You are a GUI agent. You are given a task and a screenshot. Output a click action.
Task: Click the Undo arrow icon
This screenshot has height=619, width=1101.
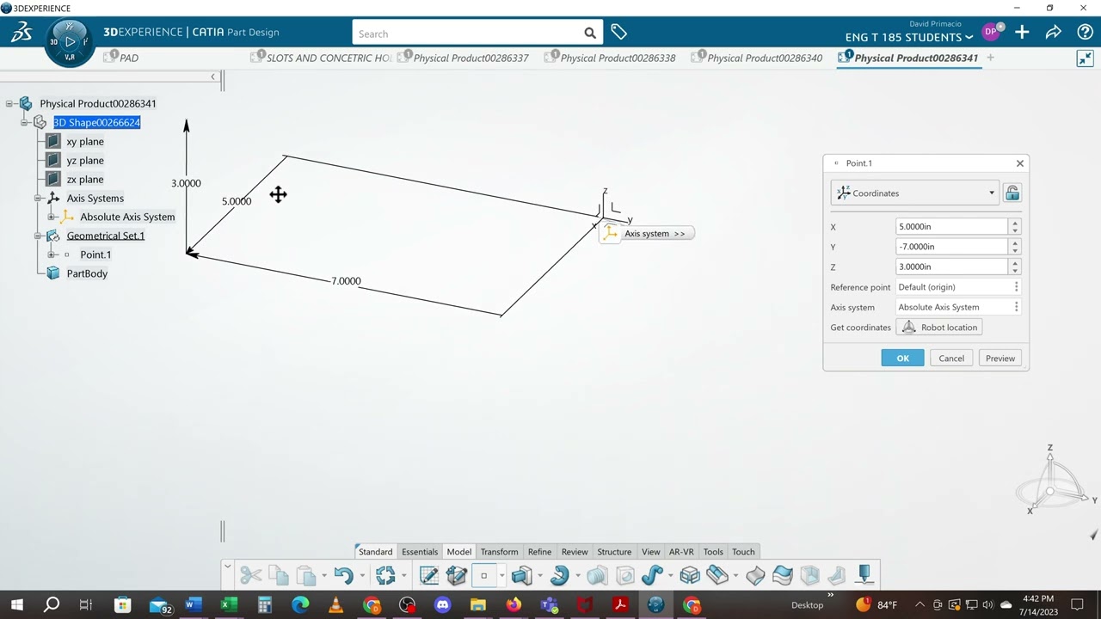(x=343, y=575)
